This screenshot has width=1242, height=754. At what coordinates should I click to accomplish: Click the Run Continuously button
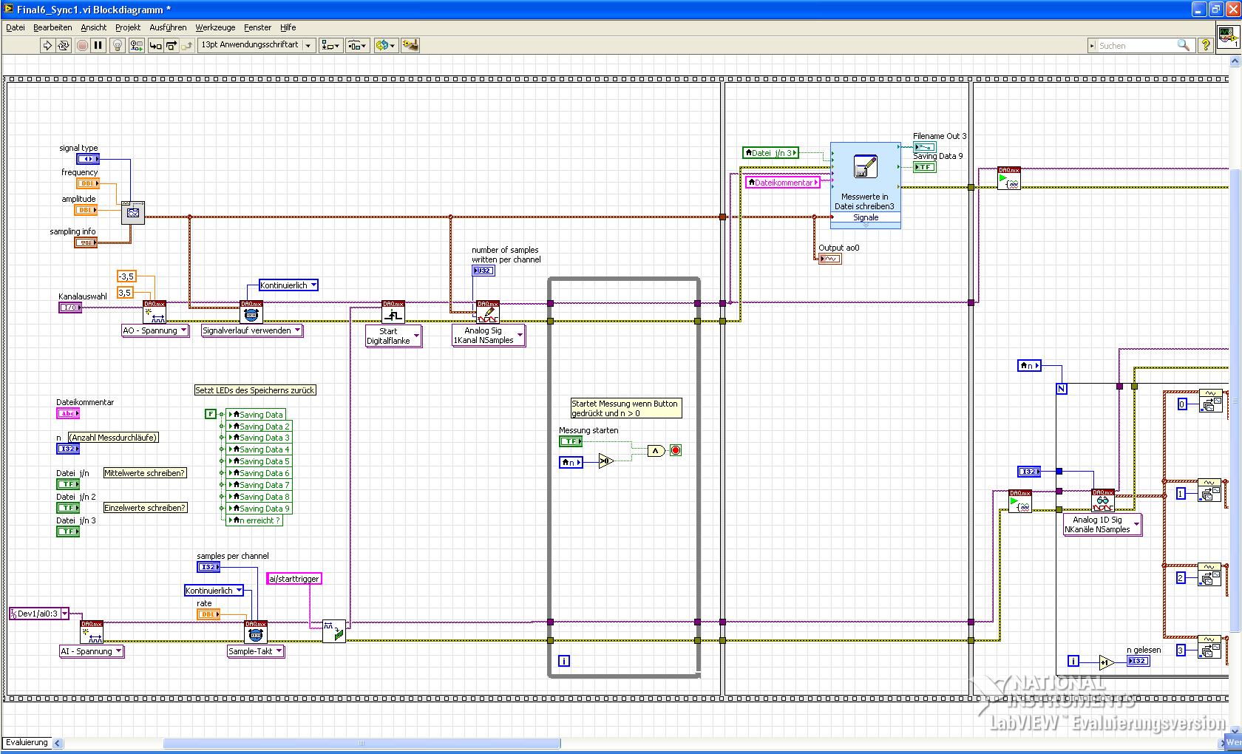coord(64,45)
